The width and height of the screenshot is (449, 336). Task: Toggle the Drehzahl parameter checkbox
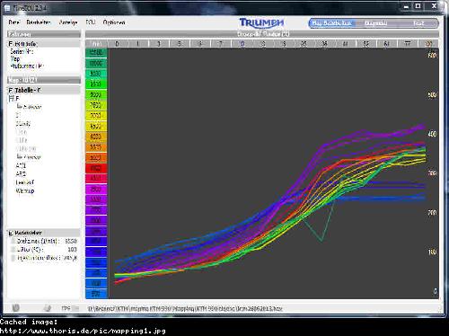pos(13,241)
